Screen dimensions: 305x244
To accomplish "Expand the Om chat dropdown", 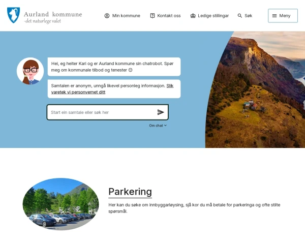I will [x=158, y=126].
